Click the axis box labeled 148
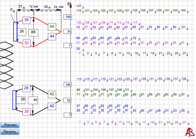The image size is (196, 139). click(68, 17)
